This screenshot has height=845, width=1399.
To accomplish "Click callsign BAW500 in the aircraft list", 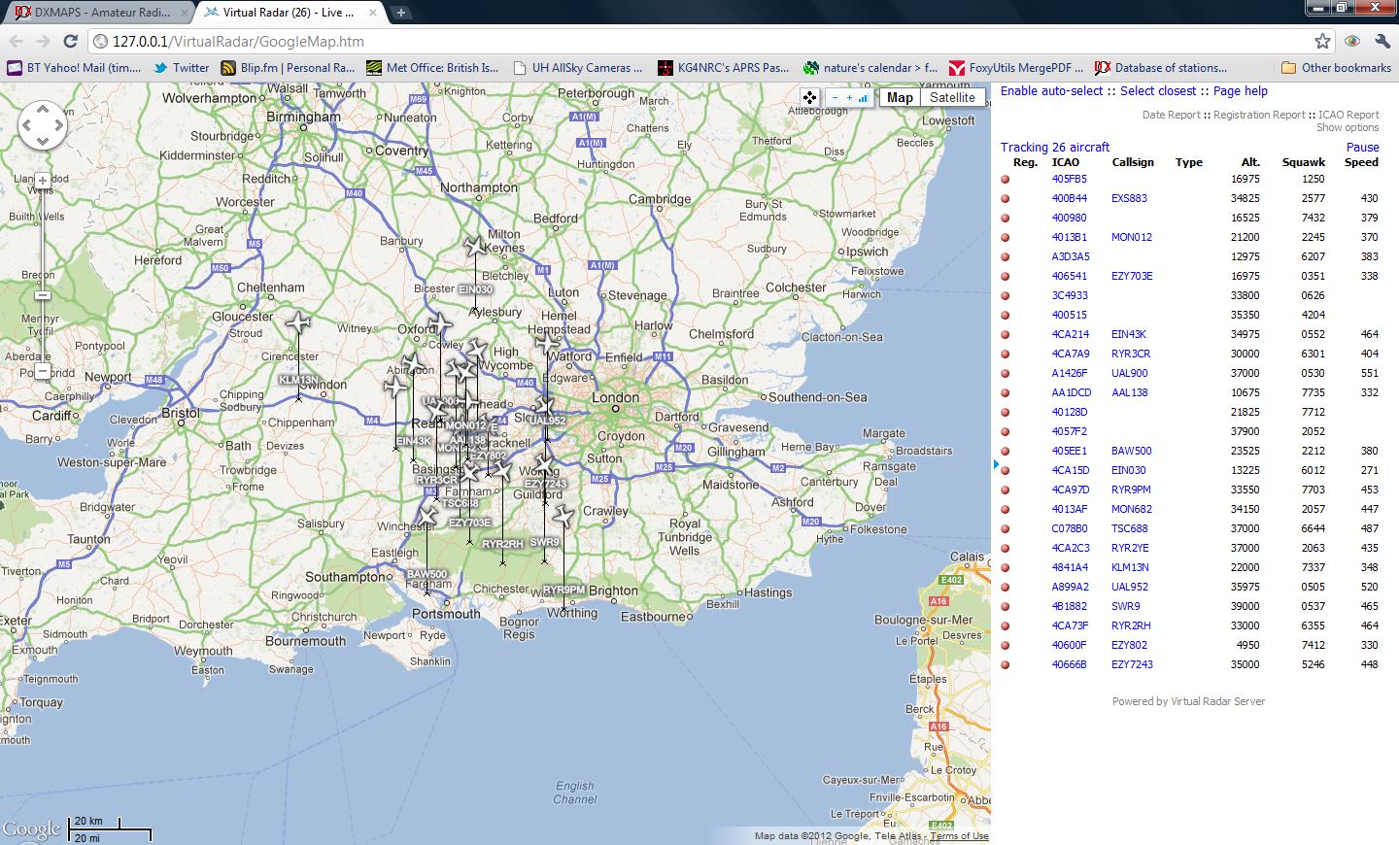I will tap(1131, 451).
